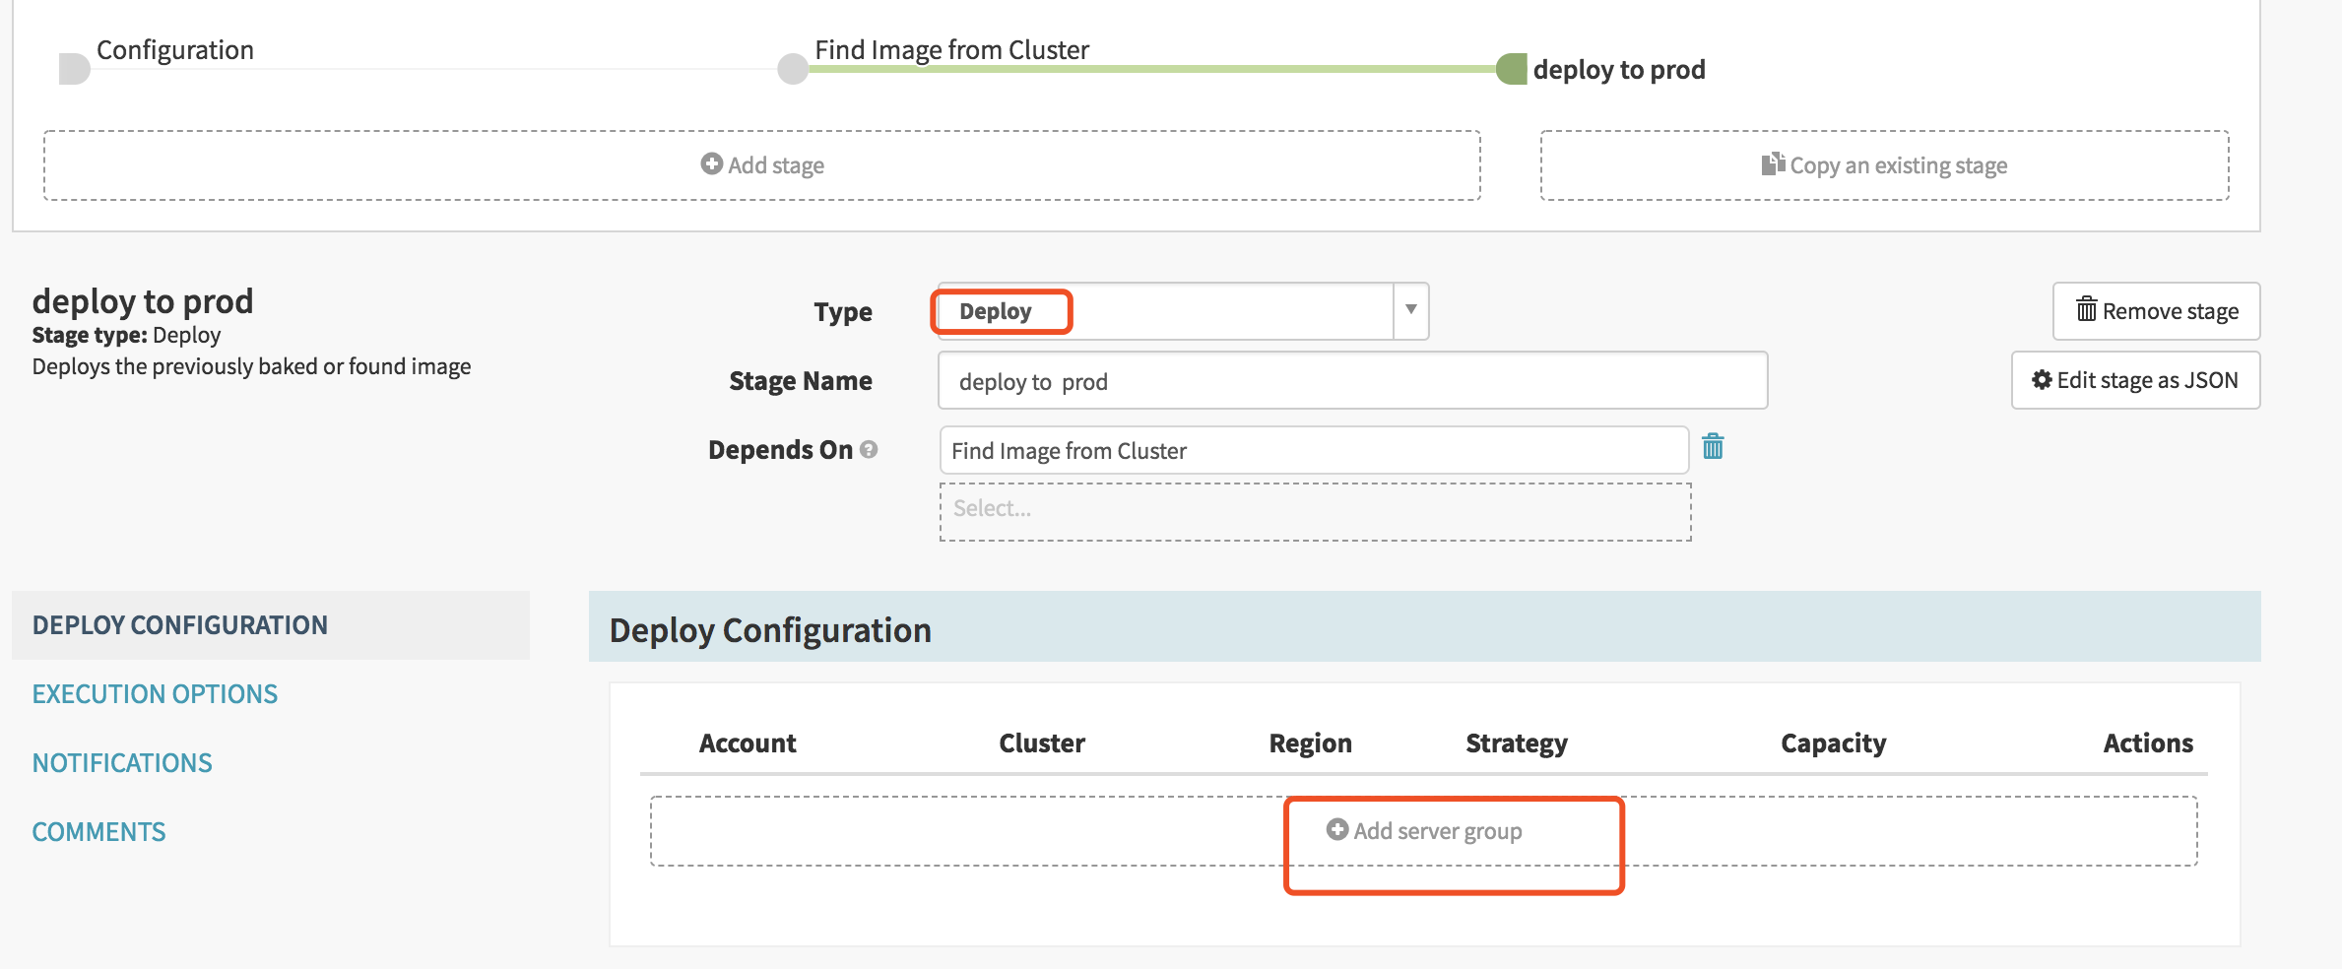Screen dimensions: 2342x969
Task: Click the plus icon on Add server group
Action: click(1336, 829)
